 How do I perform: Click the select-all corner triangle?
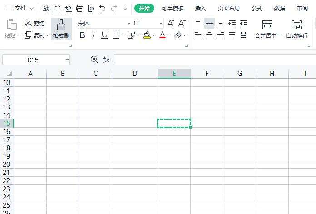click(x=9, y=74)
